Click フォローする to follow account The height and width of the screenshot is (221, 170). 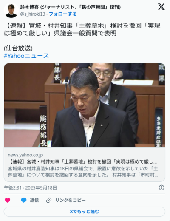(x=63, y=14)
